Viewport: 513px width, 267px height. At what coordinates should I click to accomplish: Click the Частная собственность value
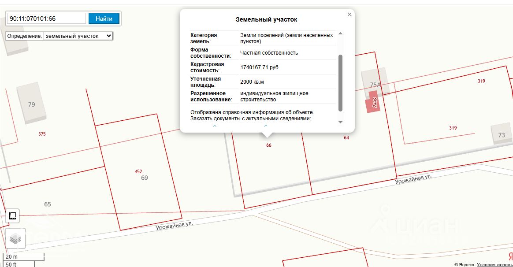[269, 53]
